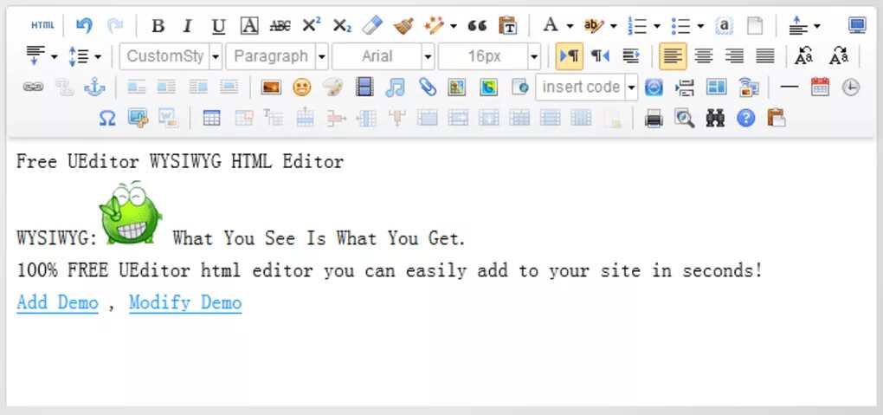The image size is (883, 415).
Task: Insert a horizontal rule line
Action: click(790, 87)
